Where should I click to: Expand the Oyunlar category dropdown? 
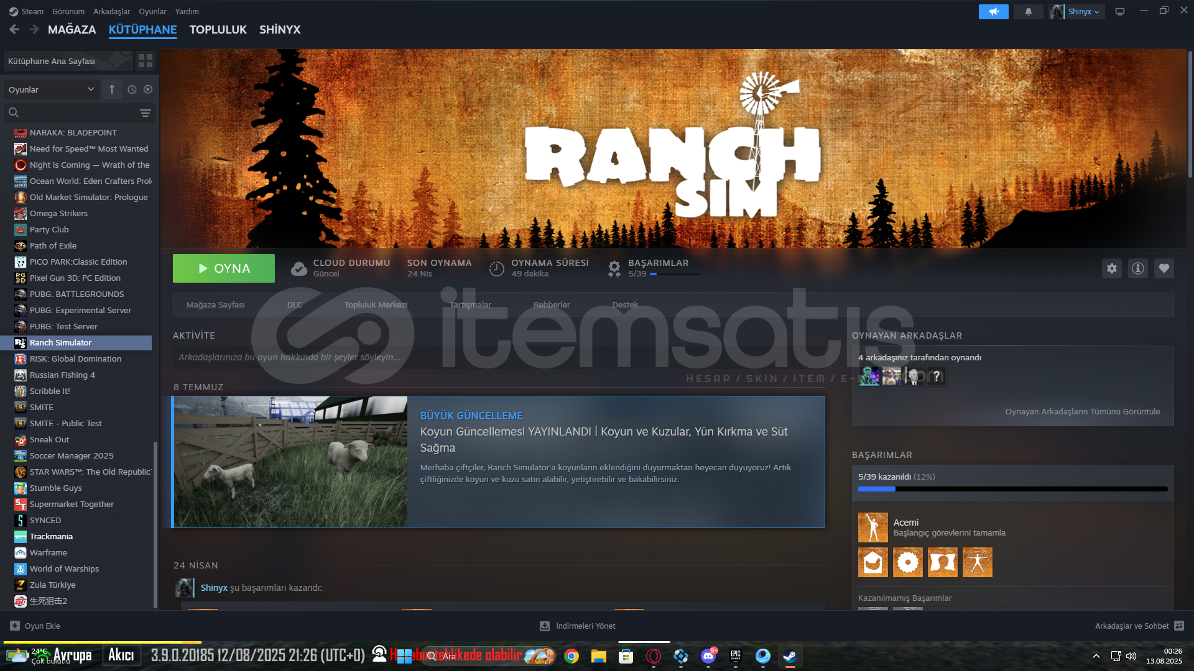click(x=51, y=89)
